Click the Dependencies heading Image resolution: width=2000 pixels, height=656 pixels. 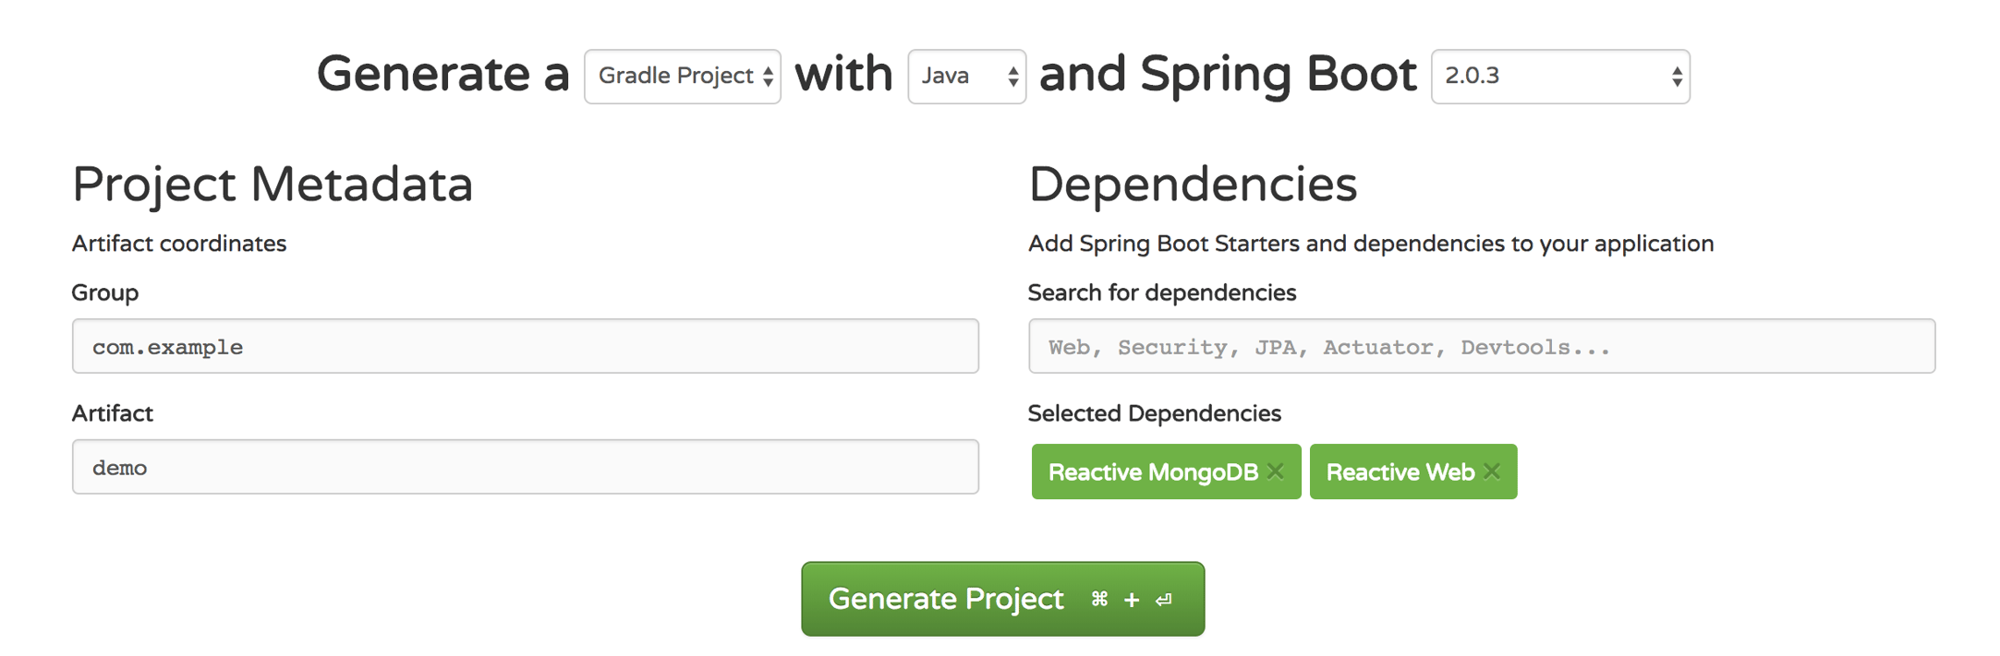tap(1193, 185)
